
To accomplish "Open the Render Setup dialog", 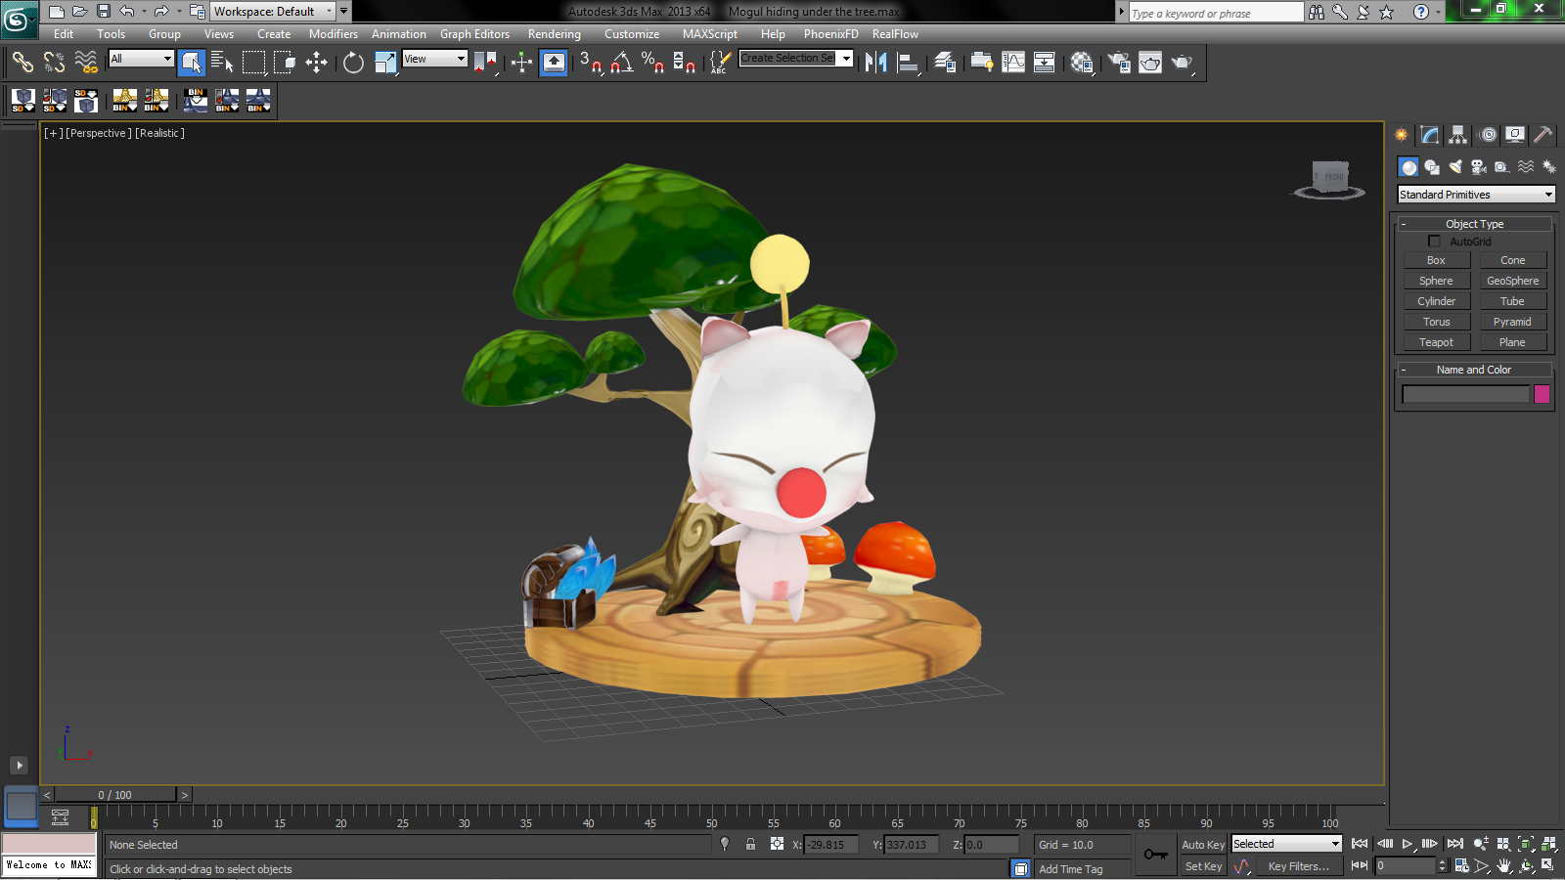I will point(1119,63).
